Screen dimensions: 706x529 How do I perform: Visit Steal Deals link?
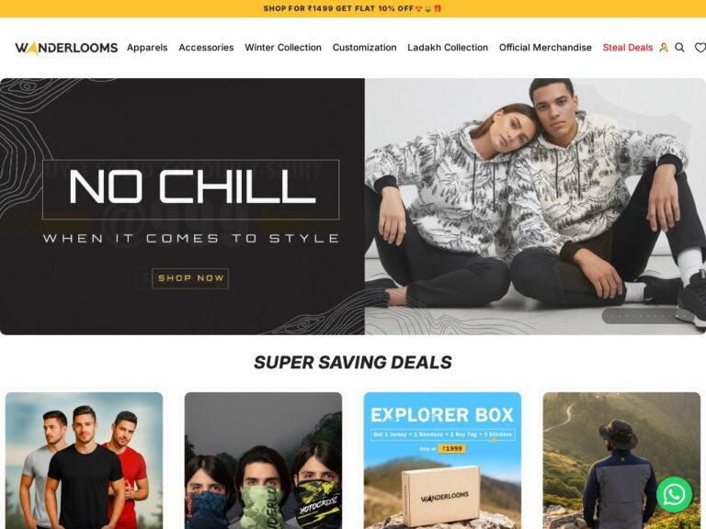(628, 48)
